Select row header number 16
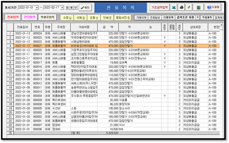 coord(10,96)
